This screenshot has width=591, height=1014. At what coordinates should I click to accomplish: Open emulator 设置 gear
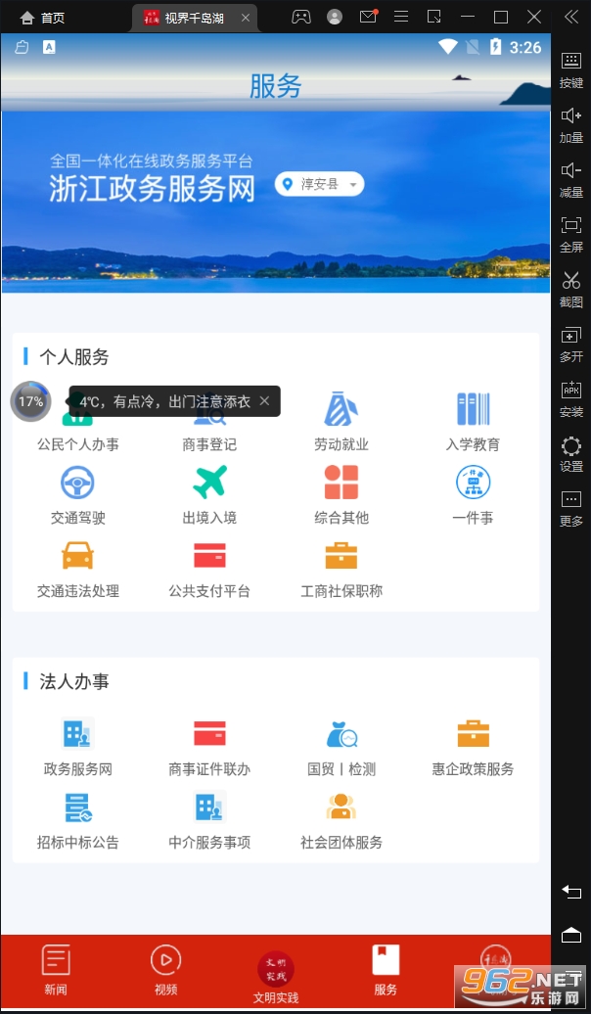pos(571,446)
